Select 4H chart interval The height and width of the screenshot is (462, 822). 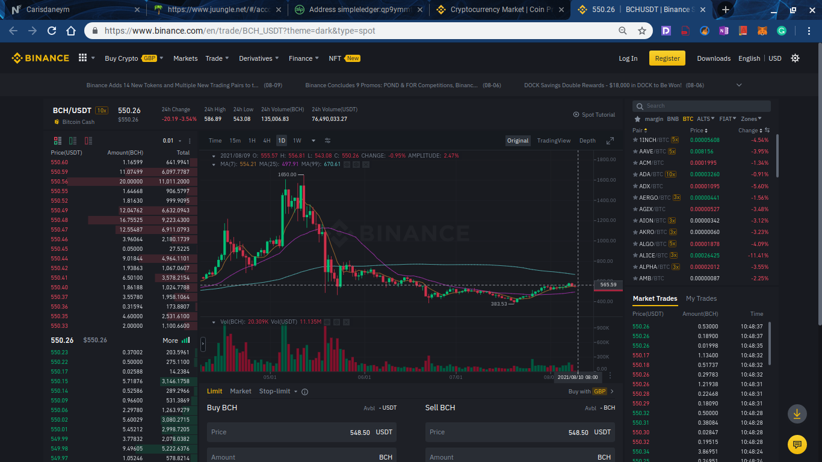(x=267, y=141)
